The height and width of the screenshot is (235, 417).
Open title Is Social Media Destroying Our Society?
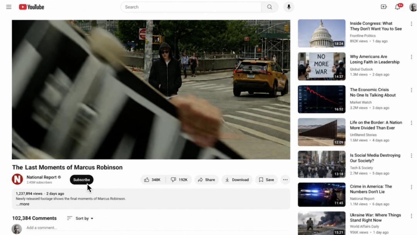coord(375,158)
